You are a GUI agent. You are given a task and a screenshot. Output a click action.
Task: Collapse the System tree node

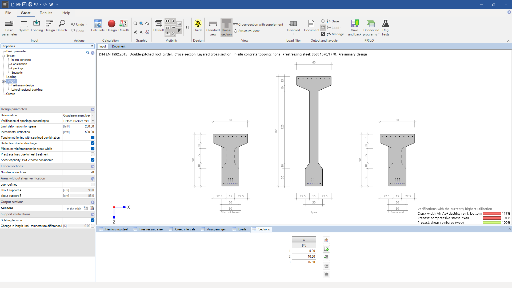point(3,55)
